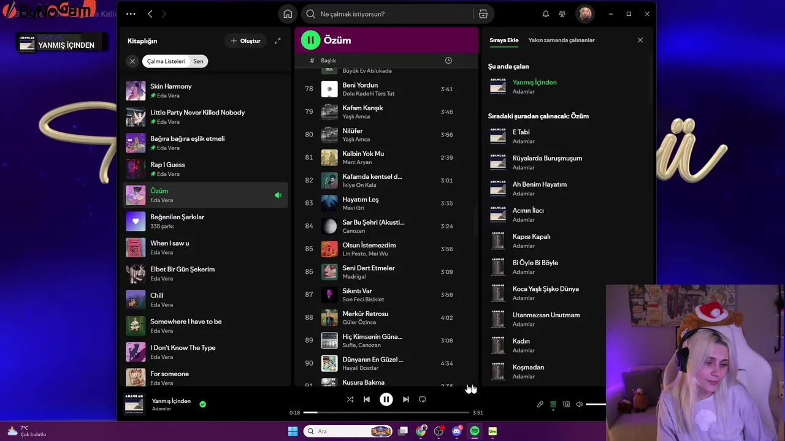785x441 pixels.
Task: Open the Spotify Home icon
Action: click(x=288, y=14)
